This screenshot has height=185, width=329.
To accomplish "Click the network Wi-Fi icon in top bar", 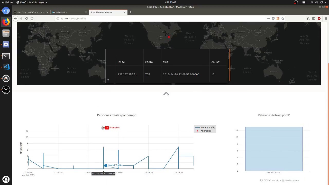I will tap(312, 2).
